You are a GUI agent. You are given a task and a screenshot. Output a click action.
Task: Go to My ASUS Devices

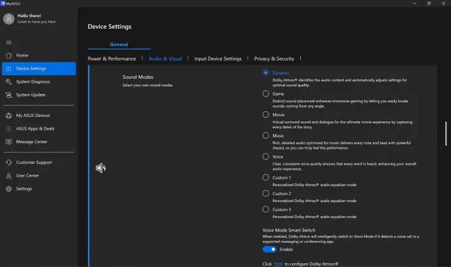pyautogui.click(x=39, y=116)
